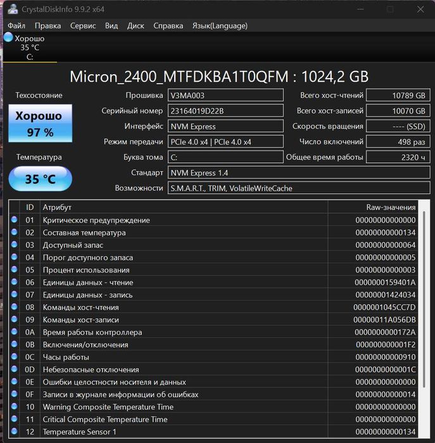Open the Сервис menu
Viewport: 435px width, 443px height.
(83, 26)
